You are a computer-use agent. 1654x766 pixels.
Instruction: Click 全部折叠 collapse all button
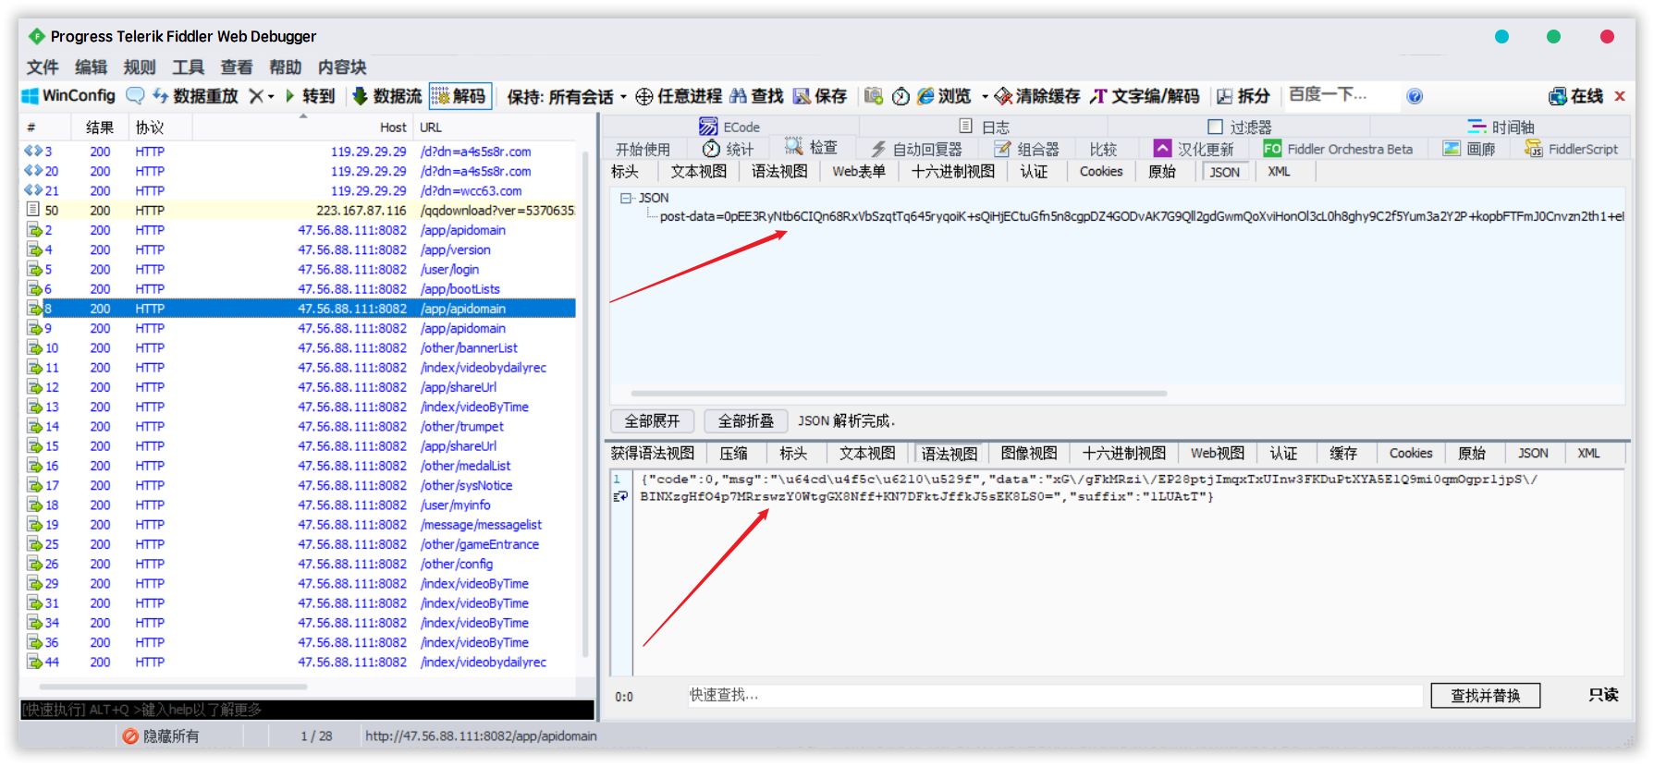(745, 420)
